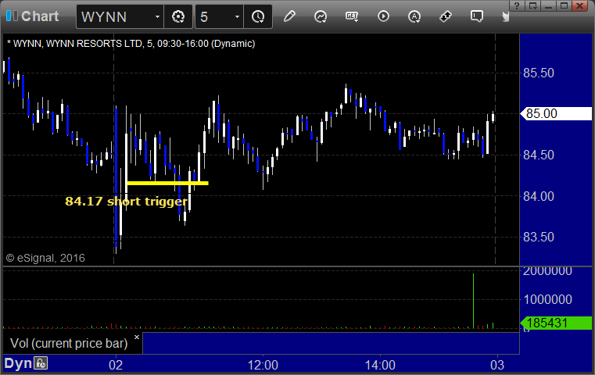
Task: Click the 84.00 price axis label
Action: pyautogui.click(x=539, y=196)
